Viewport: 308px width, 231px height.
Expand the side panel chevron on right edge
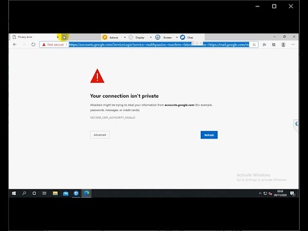(x=296, y=124)
